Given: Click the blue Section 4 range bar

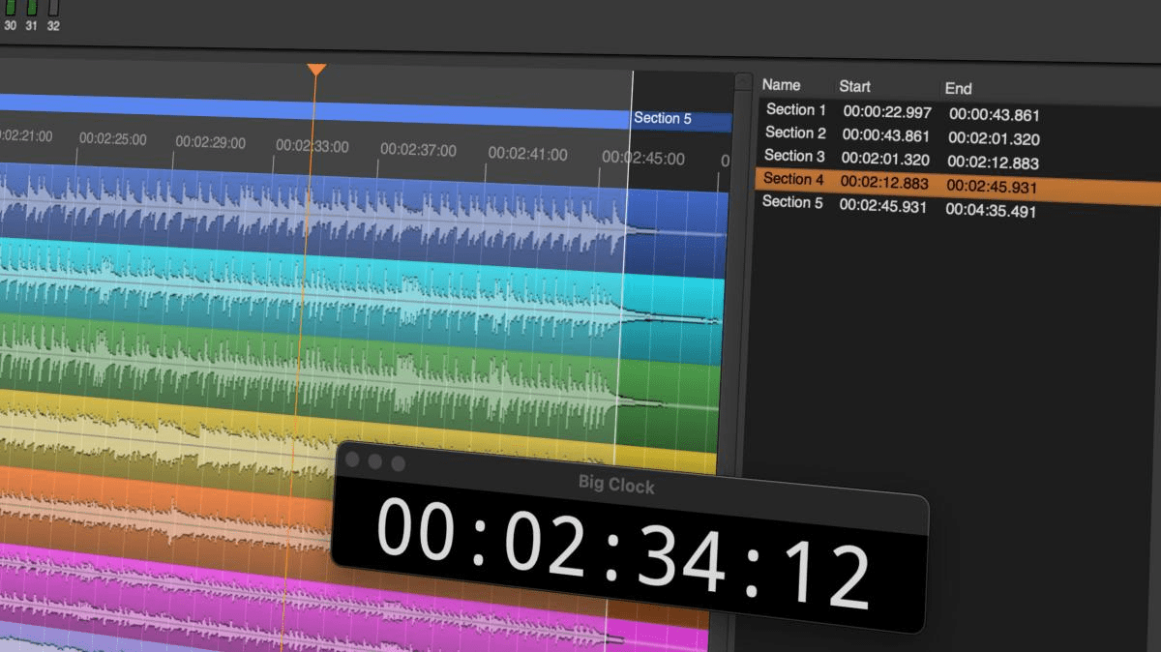Looking at the screenshot, I should pos(314,113).
